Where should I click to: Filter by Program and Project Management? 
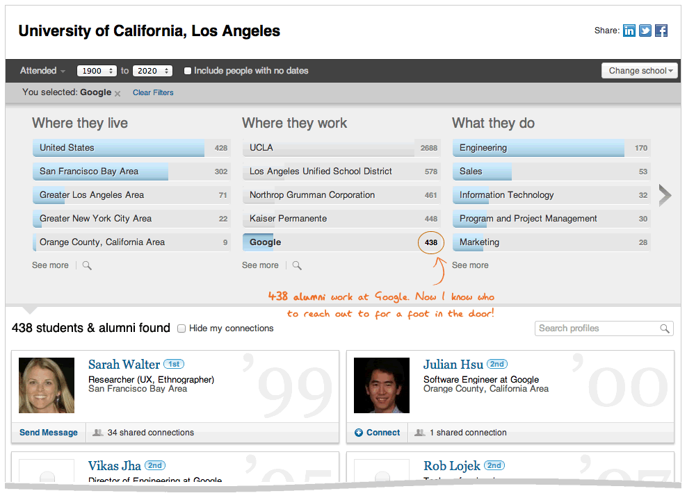point(551,219)
